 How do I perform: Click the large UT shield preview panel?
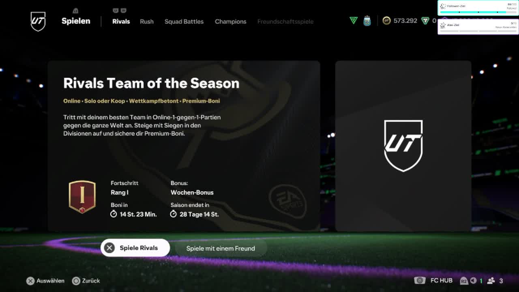point(403,146)
